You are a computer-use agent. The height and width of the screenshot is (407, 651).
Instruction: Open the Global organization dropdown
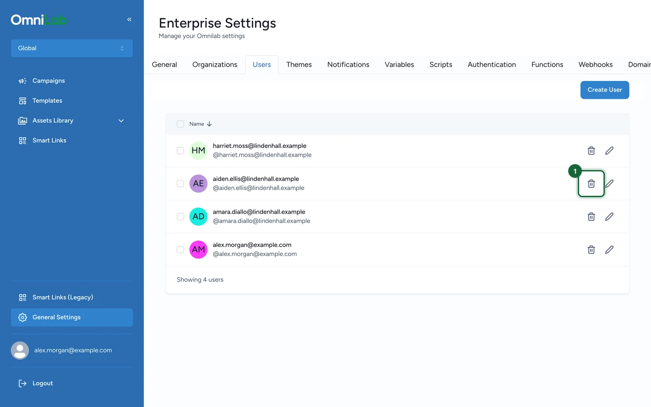click(72, 48)
